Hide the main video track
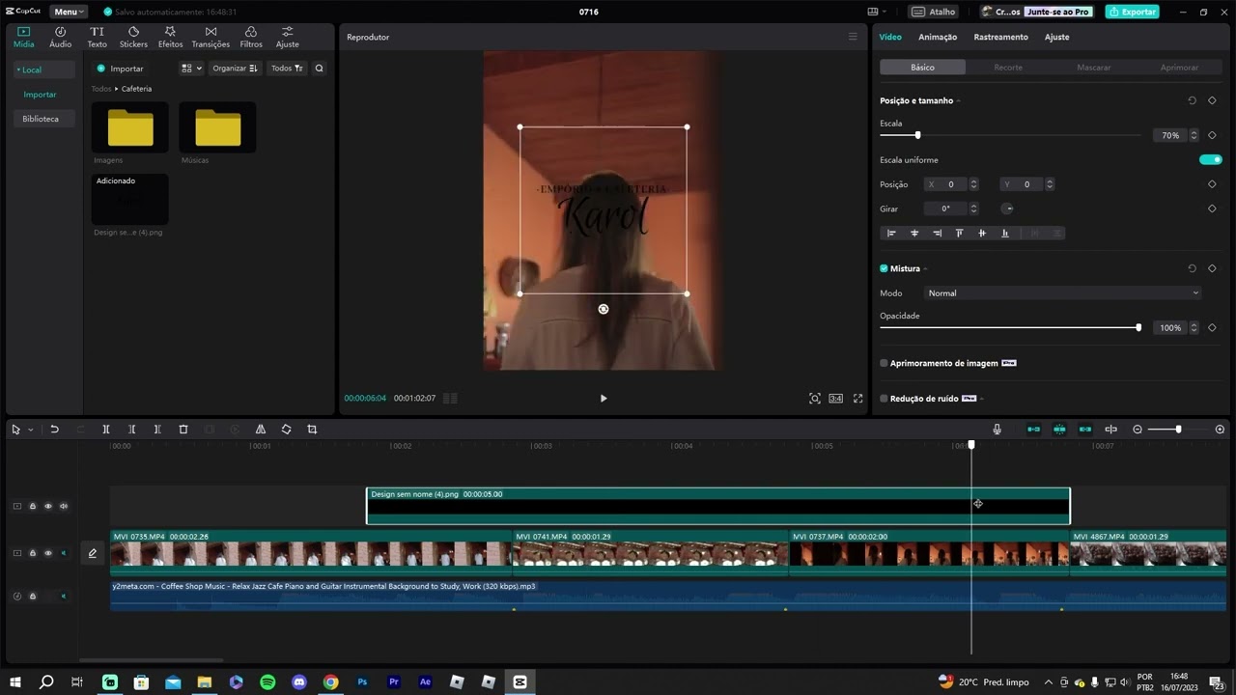 pyautogui.click(x=48, y=553)
